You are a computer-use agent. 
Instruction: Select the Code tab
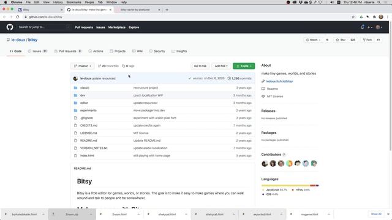click(15, 51)
